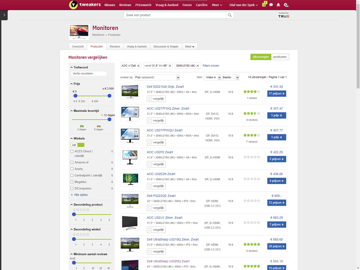This screenshot has width=360, height=270.
Task: Tick the vergelijk box for AOC U3277FWQ
Action: [150, 121]
